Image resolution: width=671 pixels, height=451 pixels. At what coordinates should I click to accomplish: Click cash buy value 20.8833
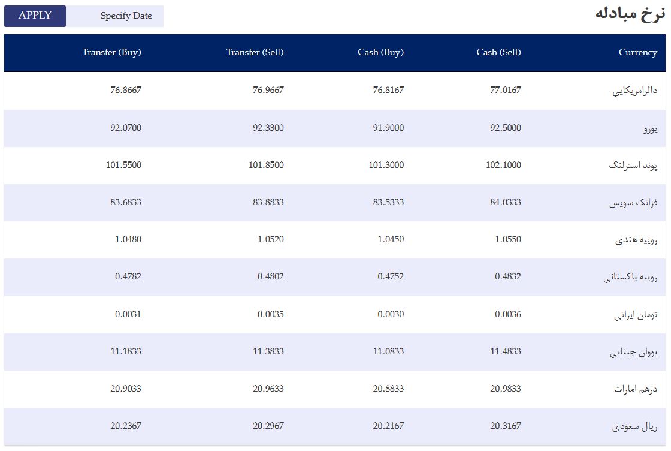point(389,389)
